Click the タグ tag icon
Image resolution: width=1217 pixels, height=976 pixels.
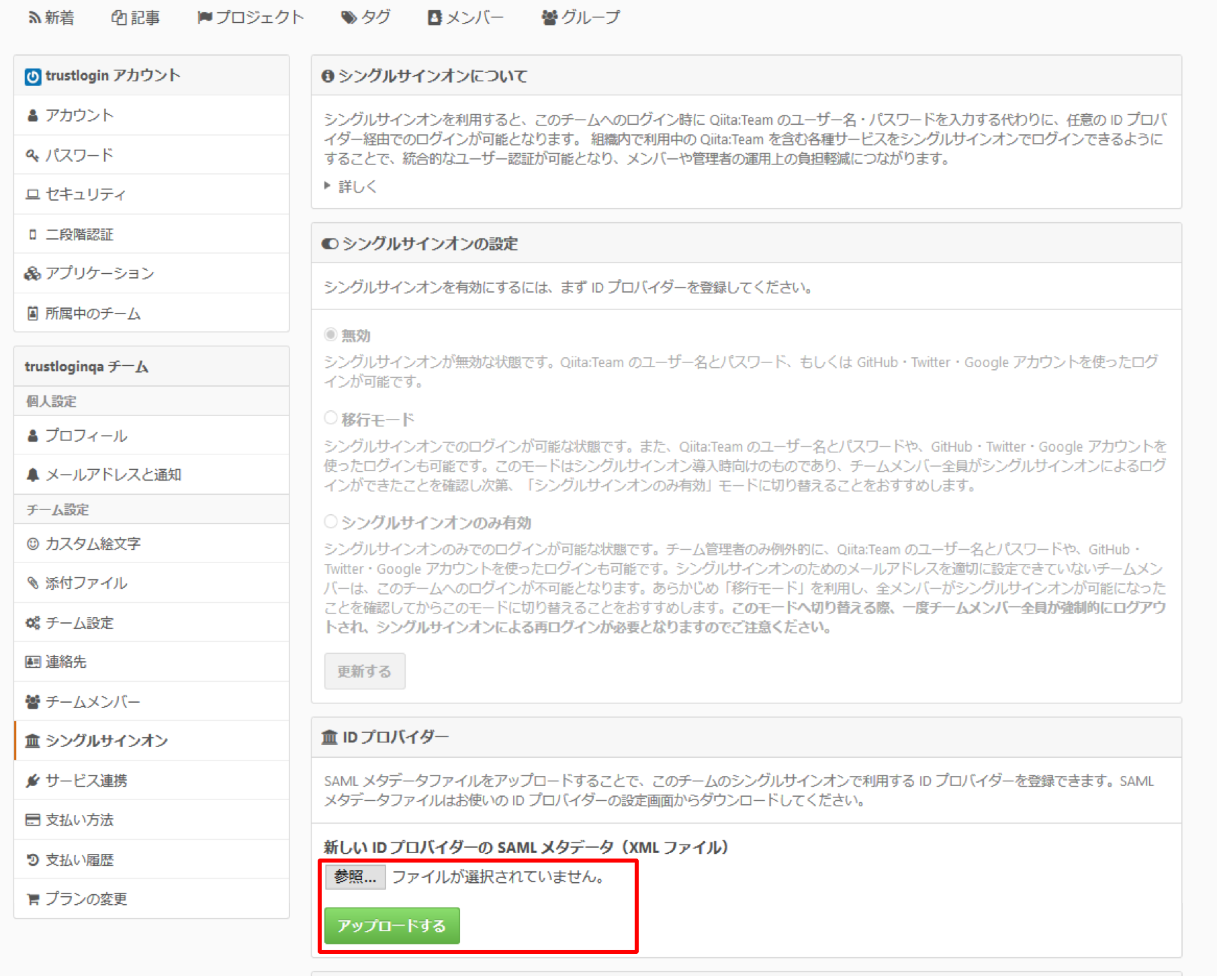[349, 18]
